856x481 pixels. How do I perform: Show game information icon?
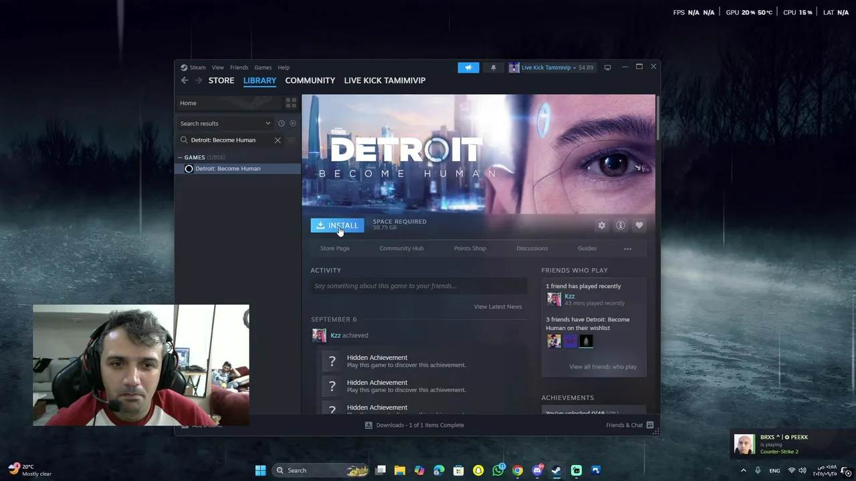621,226
